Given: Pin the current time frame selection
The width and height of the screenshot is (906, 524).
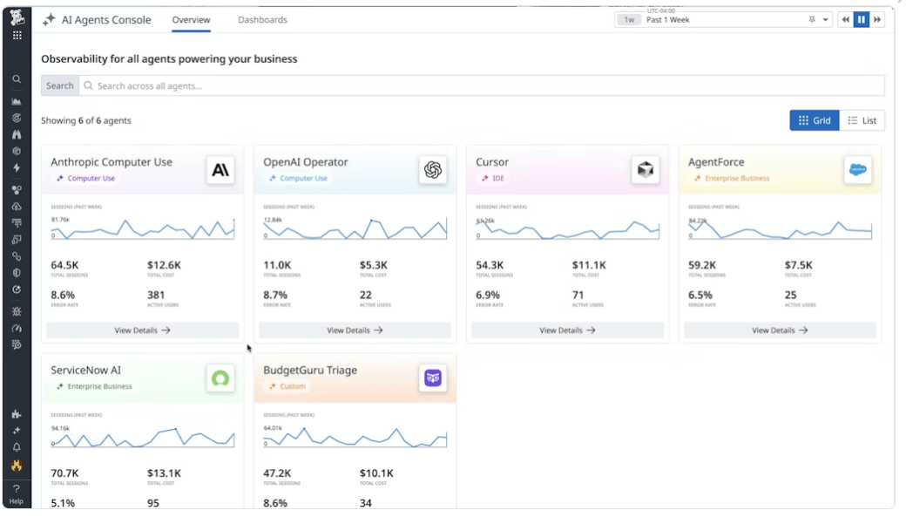Looking at the screenshot, I should 811,19.
